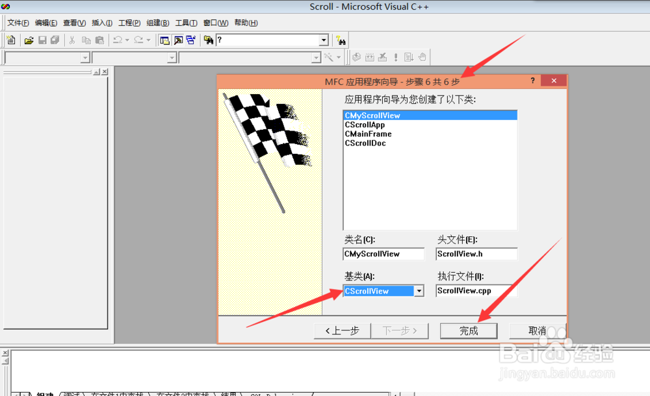Image resolution: width=650 pixels, height=396 pixels.
Task: Click the New Text File toolbar icon
Action: click(11, 40)
